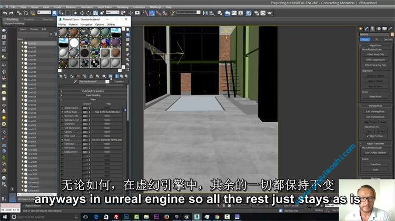395x221 pixels.
Task: Select the Select and Link tool
Action: click(x=19, y=13)
